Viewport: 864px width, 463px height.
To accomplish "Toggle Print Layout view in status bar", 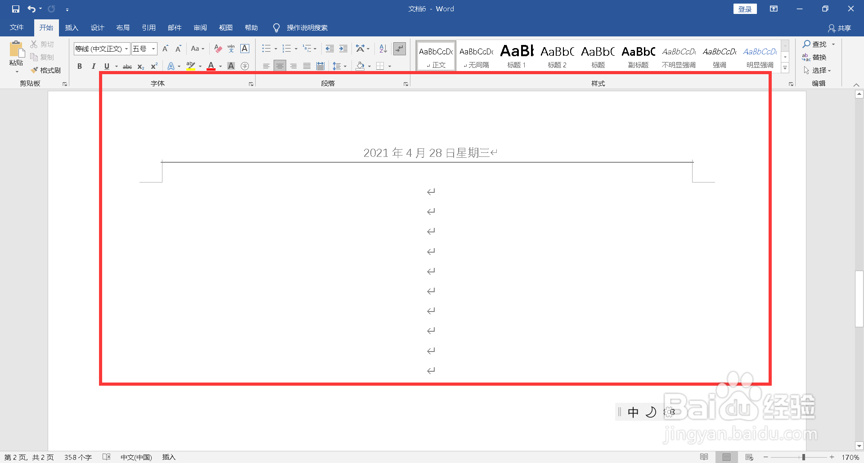I will pyautogui.click(x=727, y=457).
